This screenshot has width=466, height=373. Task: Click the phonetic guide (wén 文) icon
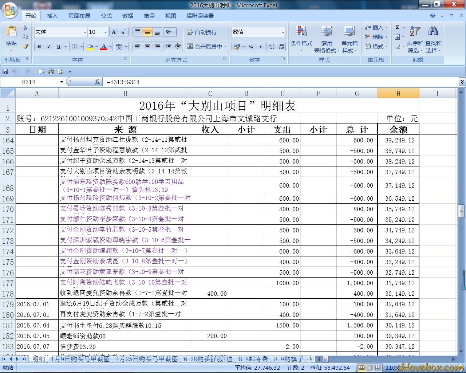pyautogui.click(x=119, y=47)
